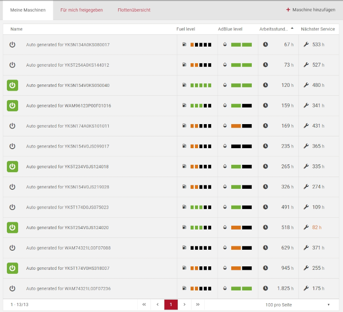
Task: Click wrench icon in WAM74321L00F07236 row
Action: [306, 288]
